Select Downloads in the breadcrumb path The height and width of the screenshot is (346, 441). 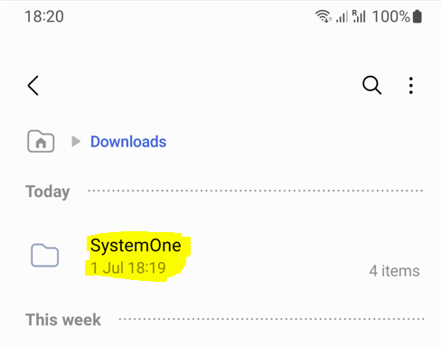(x=128, y=142)
